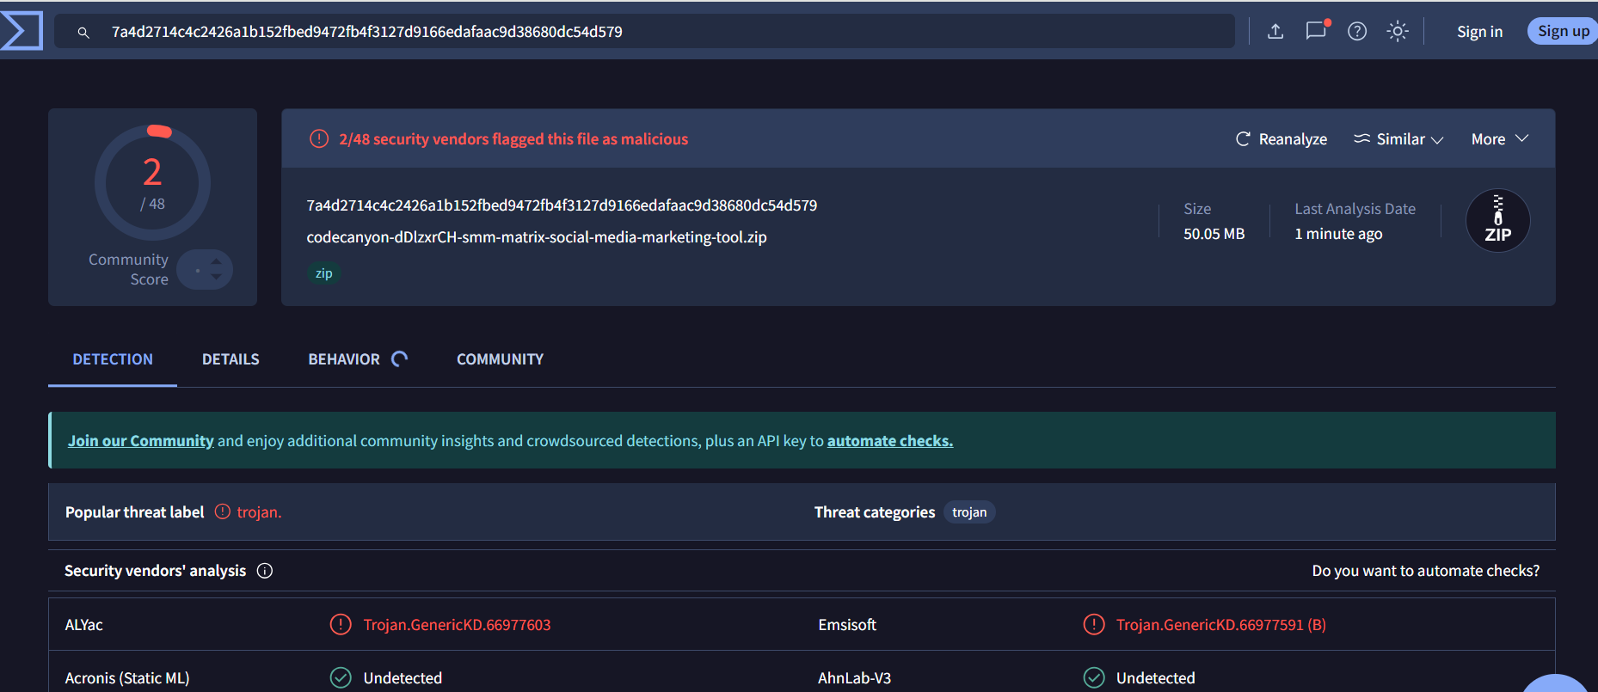Open the help question mark icon
This screenshot has height=692, width=1598.
(1357, 32)
